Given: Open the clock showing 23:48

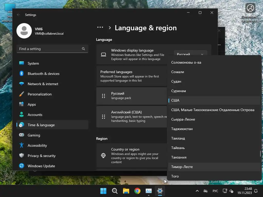Looking at the screenshot, I should point(245,191).
